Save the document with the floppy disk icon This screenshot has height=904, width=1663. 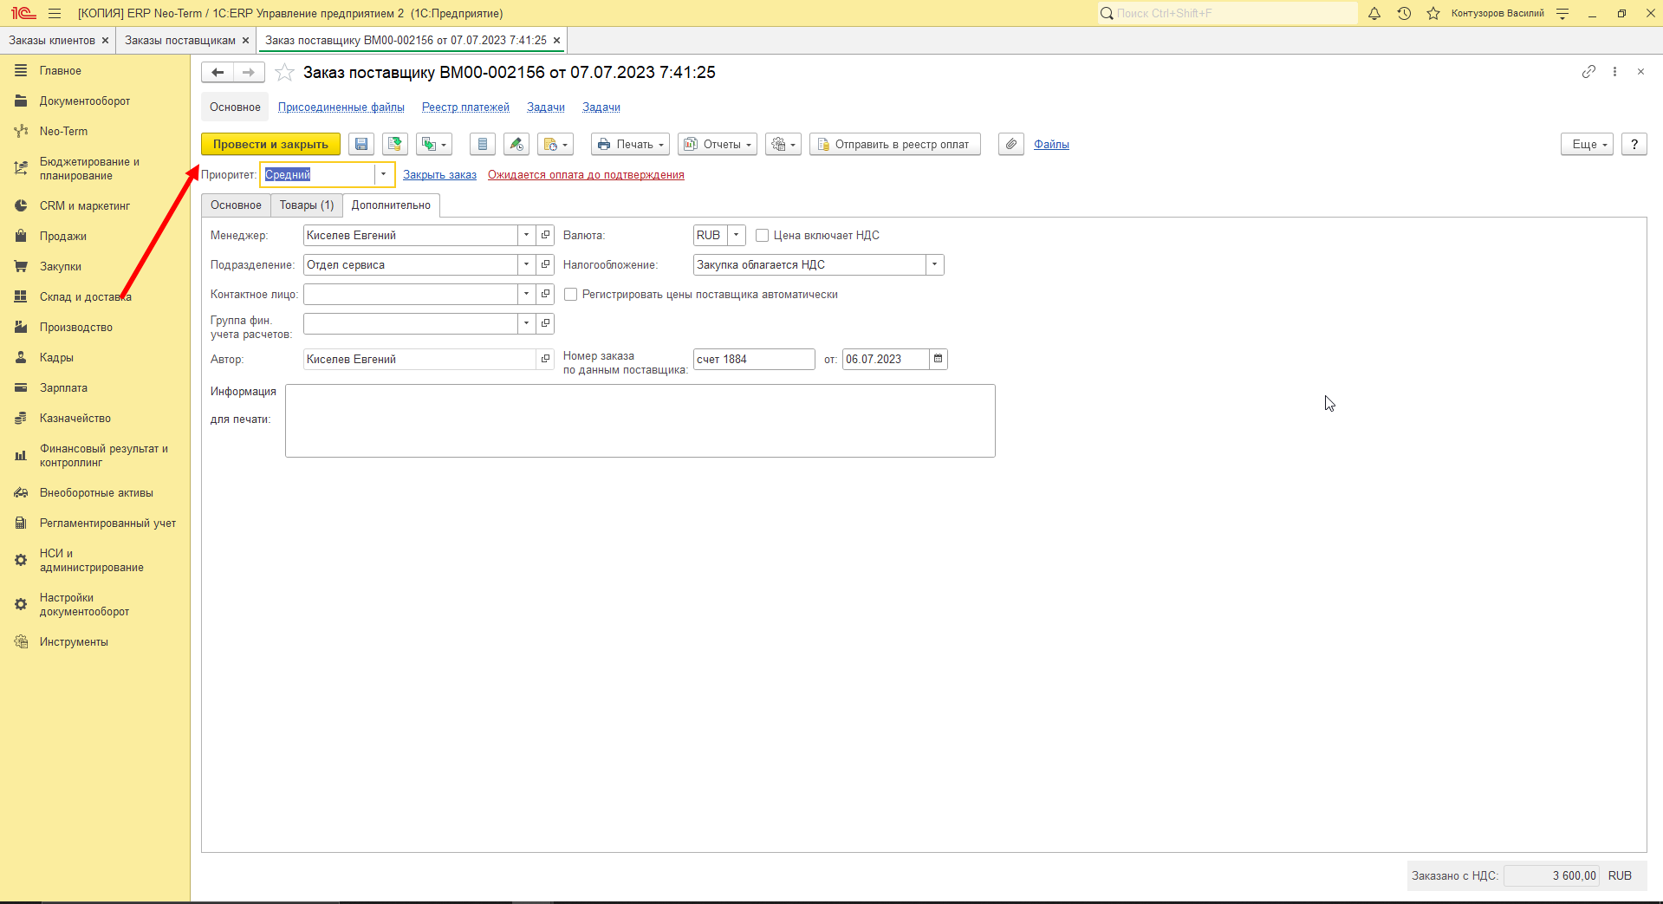tap(361, 145)
